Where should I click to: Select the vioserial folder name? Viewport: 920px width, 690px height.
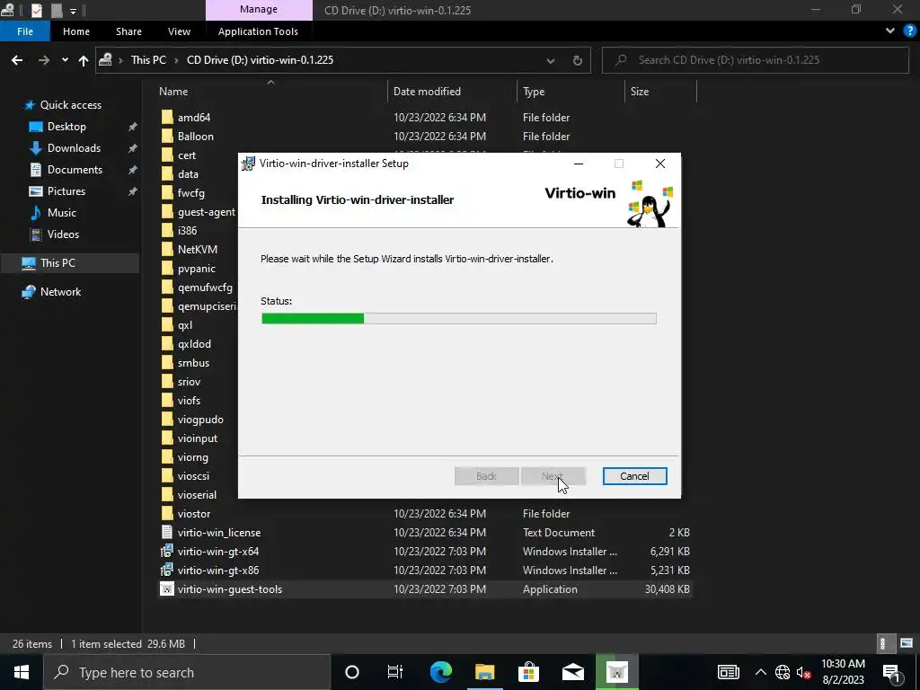197,495
